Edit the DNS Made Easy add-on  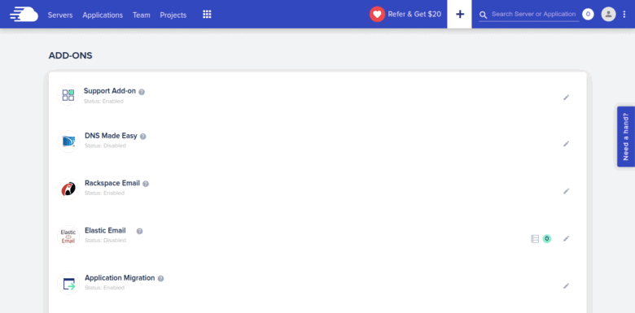(x=566, y=144)
